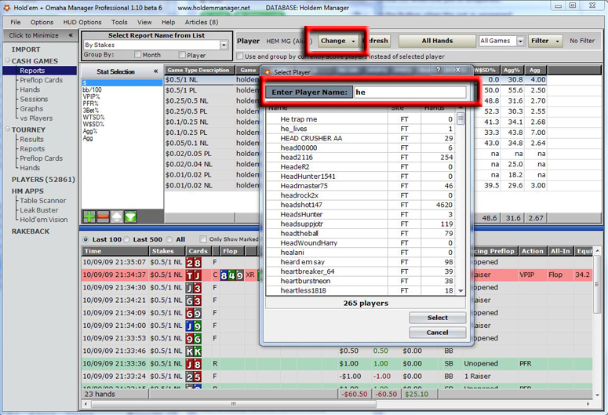Open vs Players in sidebar
Image resolution: width=608 pixels, height=415 pixels.
pos(36,118)
